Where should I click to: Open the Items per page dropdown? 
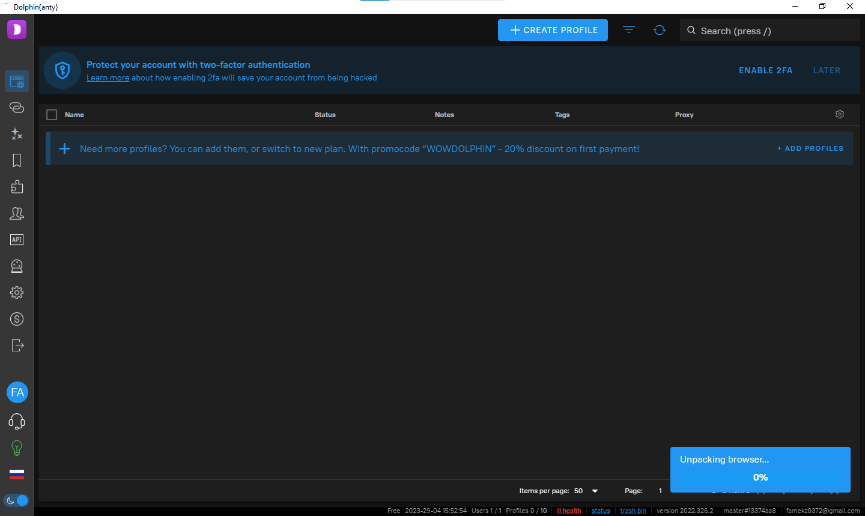click(587, 491)
